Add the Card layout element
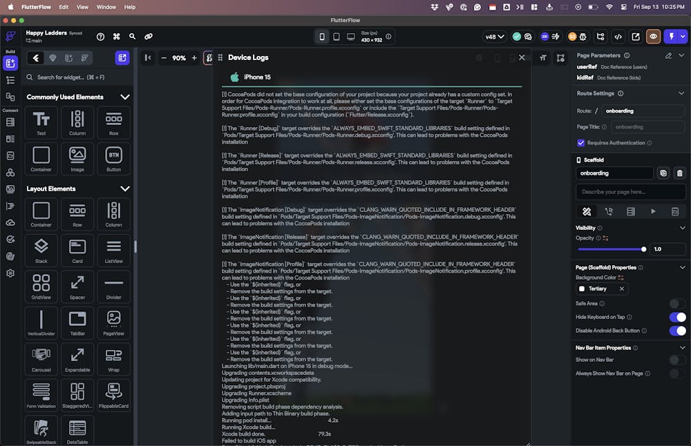This screenshot has height=446, width=691. click(x=77, y=250)
